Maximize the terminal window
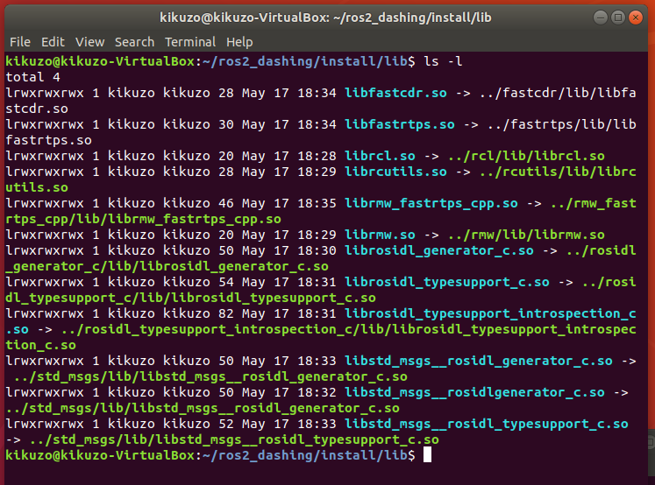Image resolution: width=655 pixels, height=485 pixels. 618,18
